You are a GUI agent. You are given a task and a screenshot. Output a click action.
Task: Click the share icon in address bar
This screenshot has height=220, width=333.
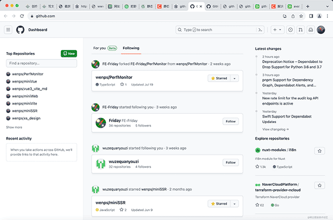click(x=293, y=16)
